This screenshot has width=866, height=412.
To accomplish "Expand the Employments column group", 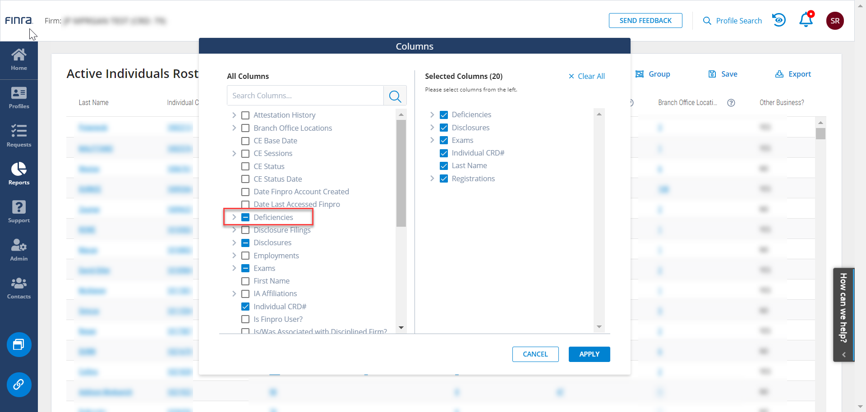I will tap(234, 256).
